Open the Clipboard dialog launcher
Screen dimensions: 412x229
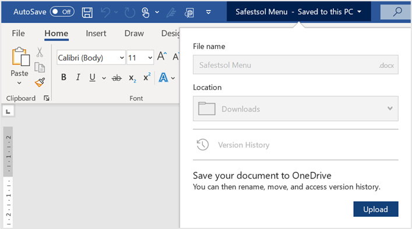47,98
